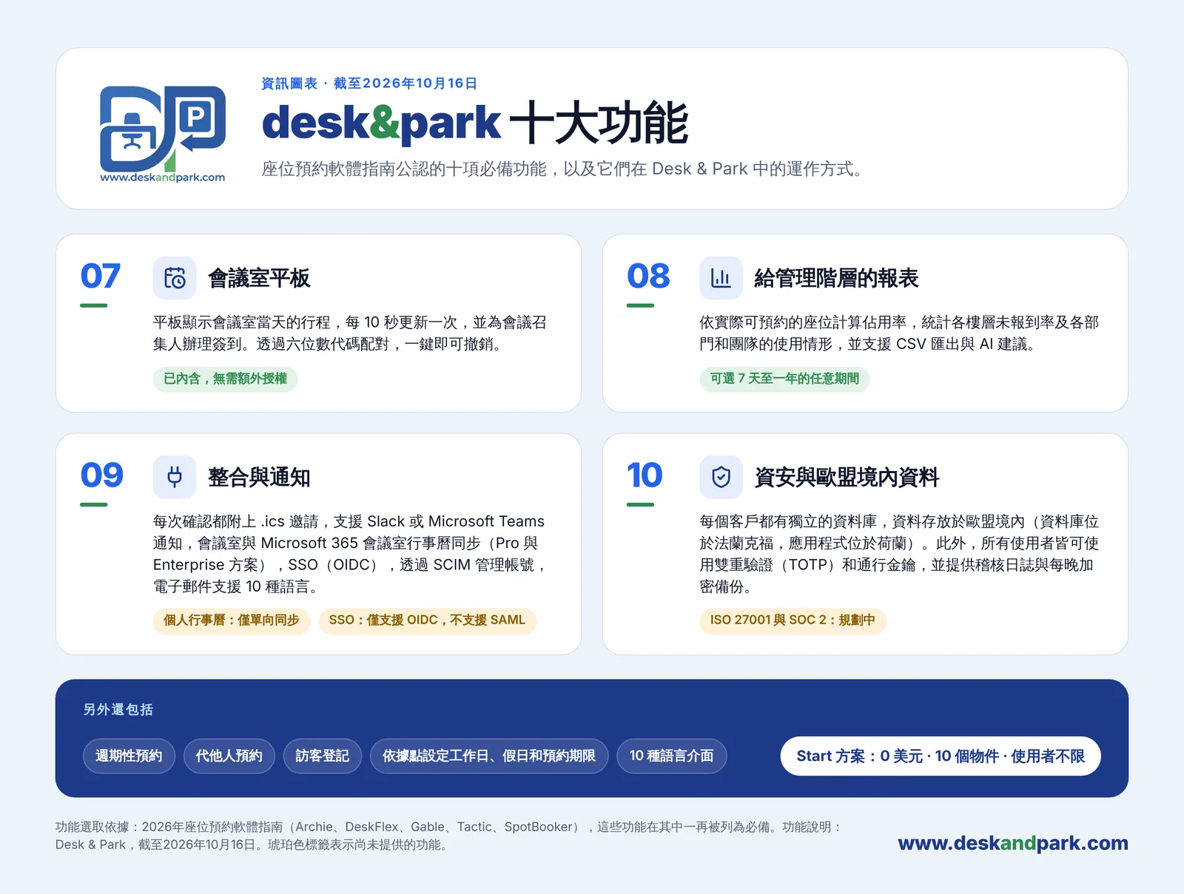Click the footnote starting 功能選取依據
1184x894 pixels.
tap(449, 836)
